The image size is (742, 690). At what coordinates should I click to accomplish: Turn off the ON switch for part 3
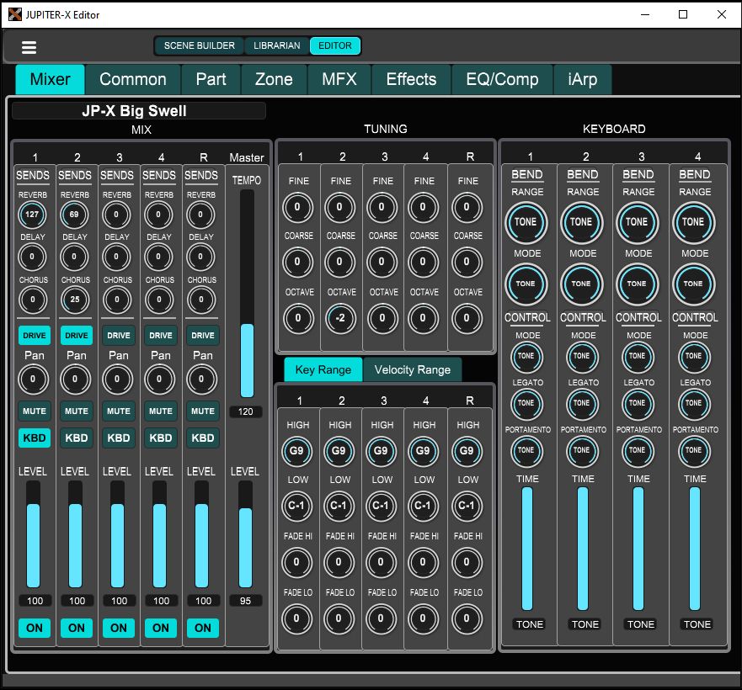119,628
